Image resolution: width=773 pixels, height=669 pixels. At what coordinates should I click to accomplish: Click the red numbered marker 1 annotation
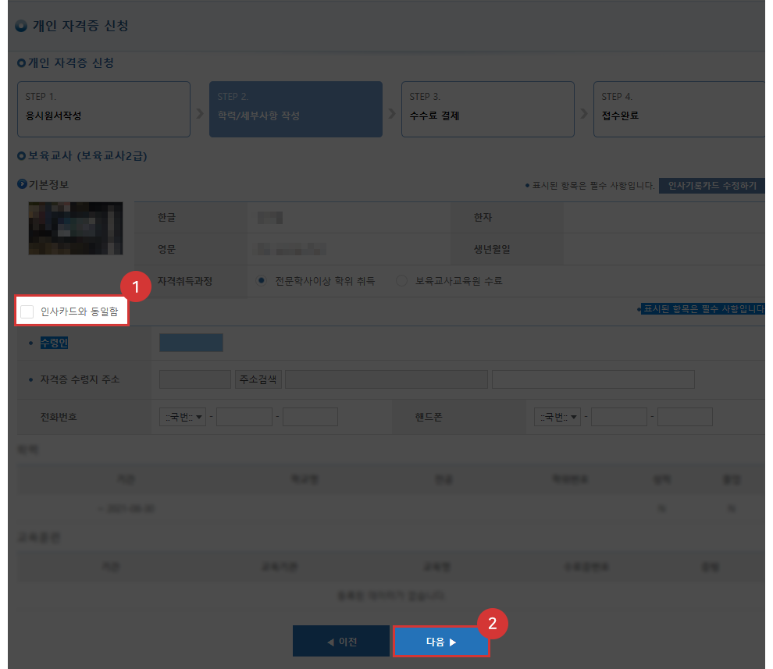[x=137, y=287]
